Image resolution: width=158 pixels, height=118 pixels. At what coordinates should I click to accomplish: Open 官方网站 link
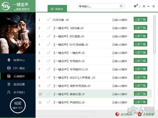(126, 114)
